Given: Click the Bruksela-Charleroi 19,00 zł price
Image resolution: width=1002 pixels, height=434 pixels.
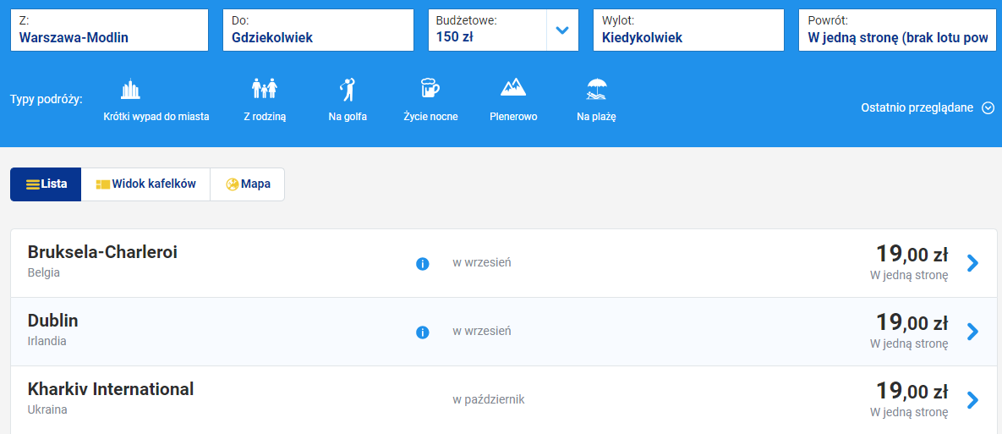Looking at the screenshot, I should coord(912,255).
